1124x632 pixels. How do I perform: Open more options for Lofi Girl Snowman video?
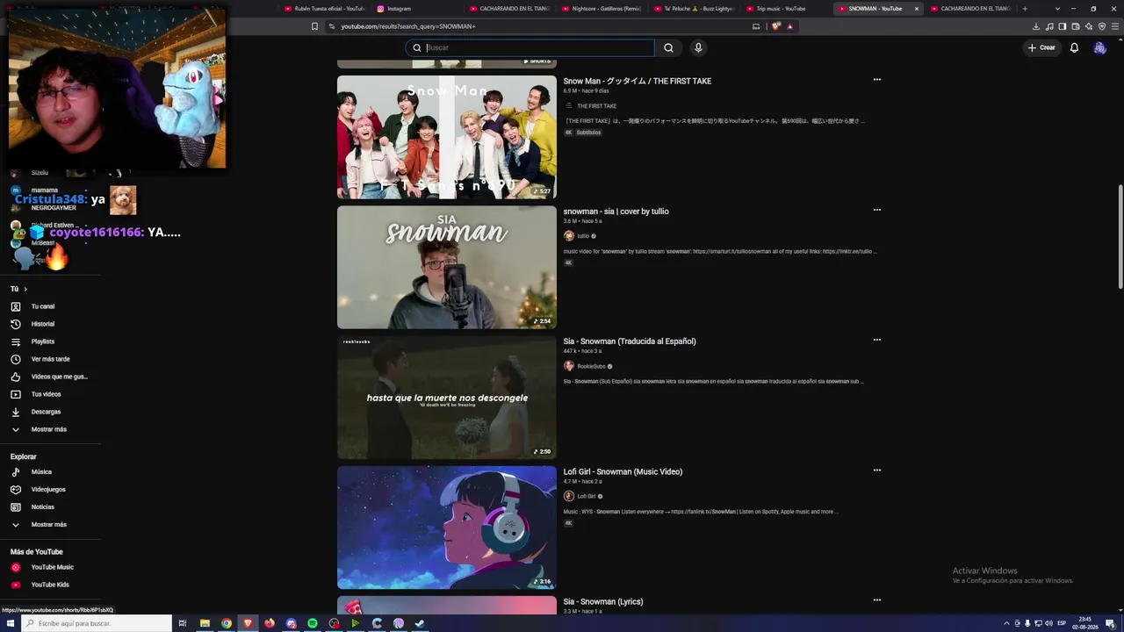click(876, 470)
